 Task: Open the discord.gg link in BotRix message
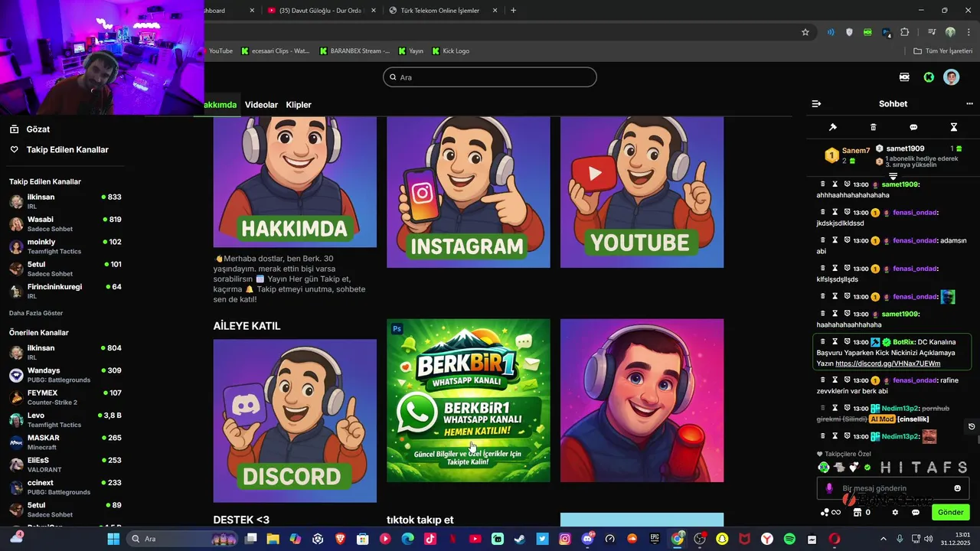click(x=888, y=364)
